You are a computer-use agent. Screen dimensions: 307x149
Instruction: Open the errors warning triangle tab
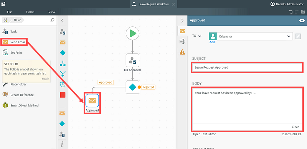182,52
